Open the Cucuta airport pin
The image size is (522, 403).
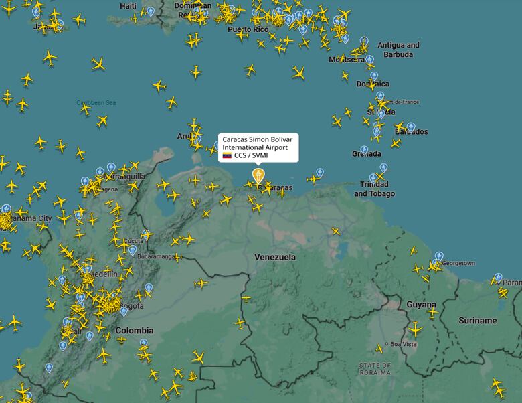pos(145,233)
